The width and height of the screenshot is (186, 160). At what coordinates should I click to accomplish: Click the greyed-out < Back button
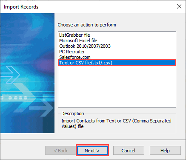[x=60, y=151]
